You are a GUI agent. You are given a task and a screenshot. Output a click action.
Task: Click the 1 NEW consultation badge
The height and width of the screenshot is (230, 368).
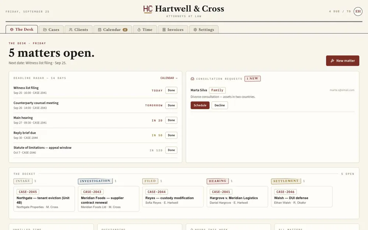point(252,79)
